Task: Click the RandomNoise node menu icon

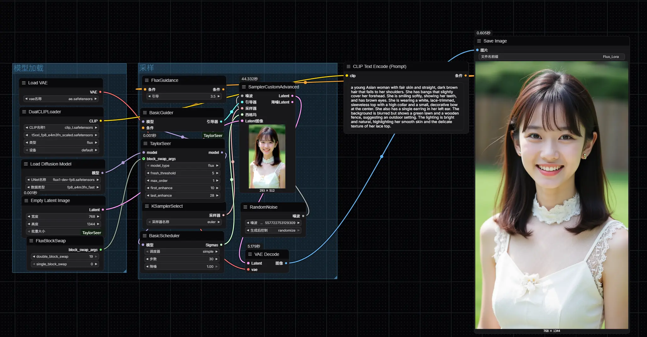Action: coord(245,207)
